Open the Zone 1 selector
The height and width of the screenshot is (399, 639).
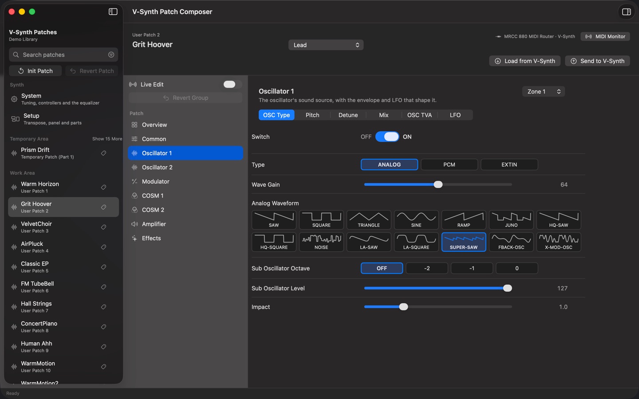tap(543, 91)
